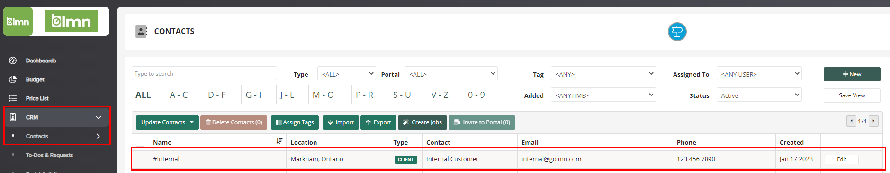Viewport: 890px width, 173px height.
Task: Check the #Internal row checkbox
Action: [x=140, y=160]
